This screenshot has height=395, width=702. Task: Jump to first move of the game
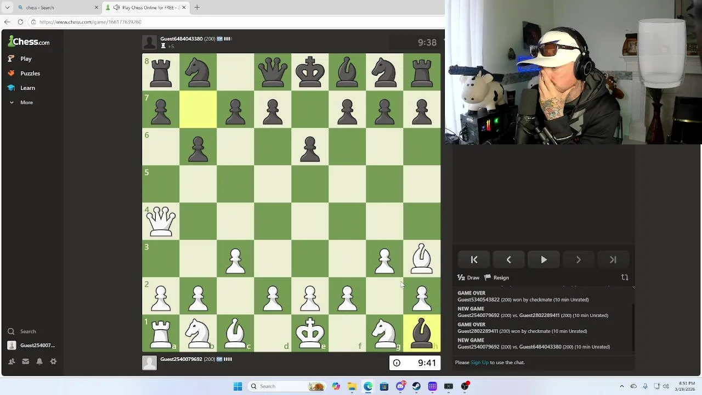(x=474, y=260)
